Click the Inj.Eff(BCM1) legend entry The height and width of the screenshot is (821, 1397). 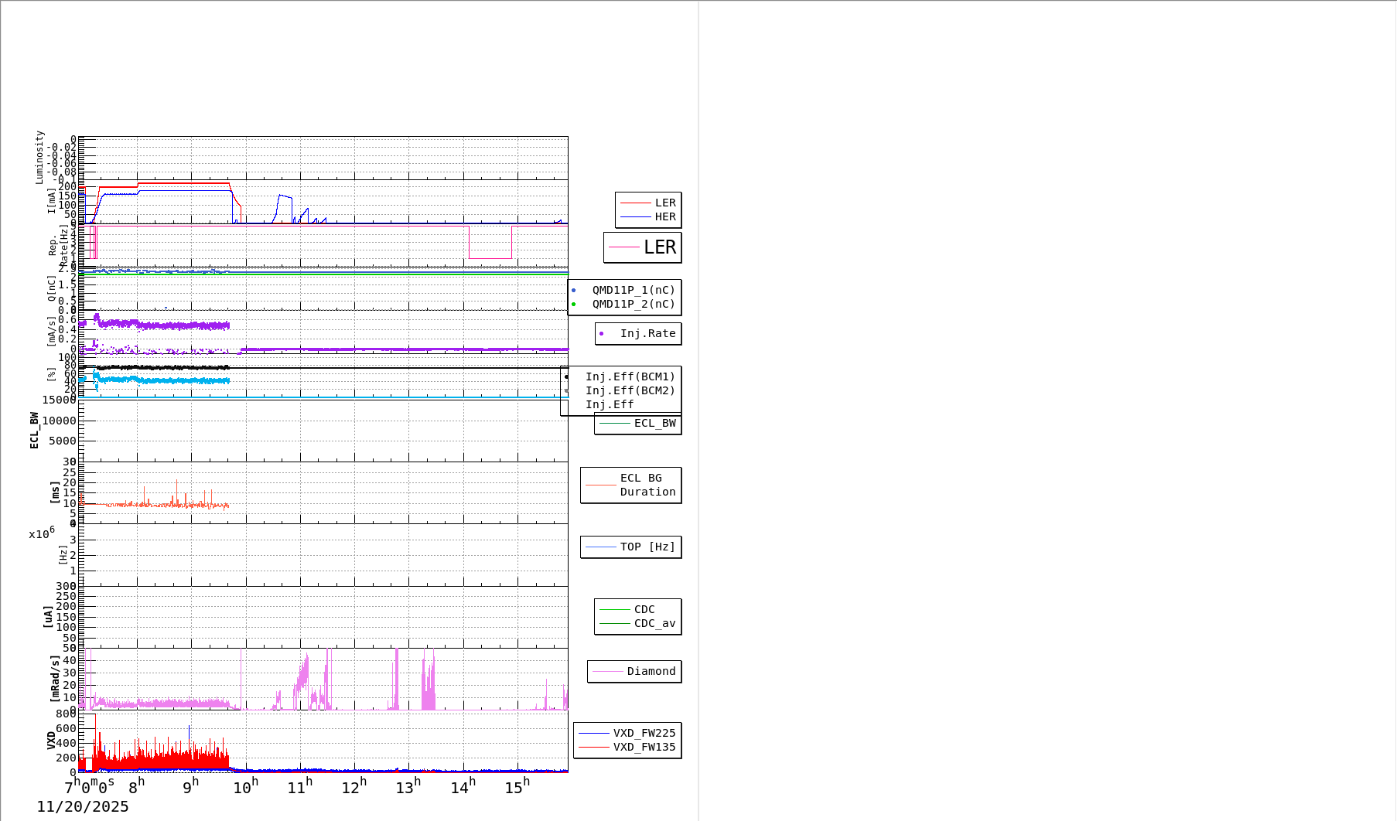[630, 377]
